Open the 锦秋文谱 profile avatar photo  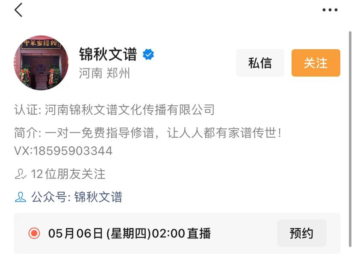tap(41, 62)
